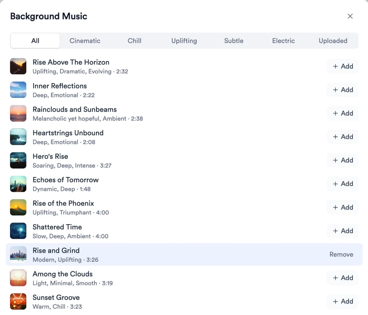Click 'Warm, Chill · 3:23' description
Viewport: 368px width, 315px height.
pos(57,306)
